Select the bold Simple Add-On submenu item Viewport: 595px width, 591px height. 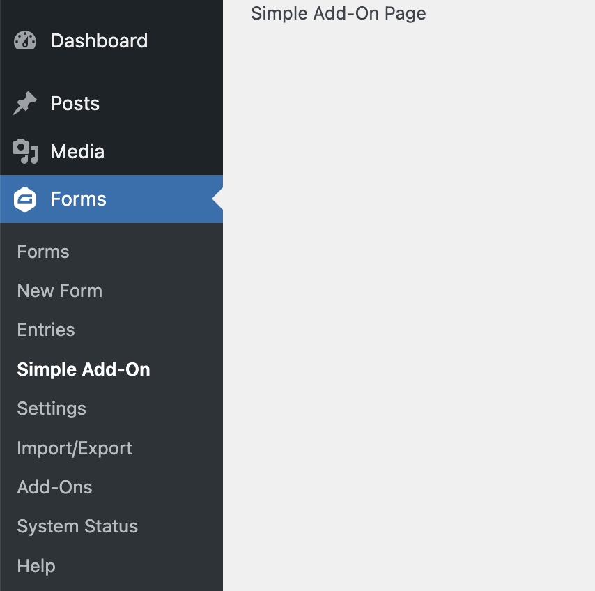coord(84,369)
